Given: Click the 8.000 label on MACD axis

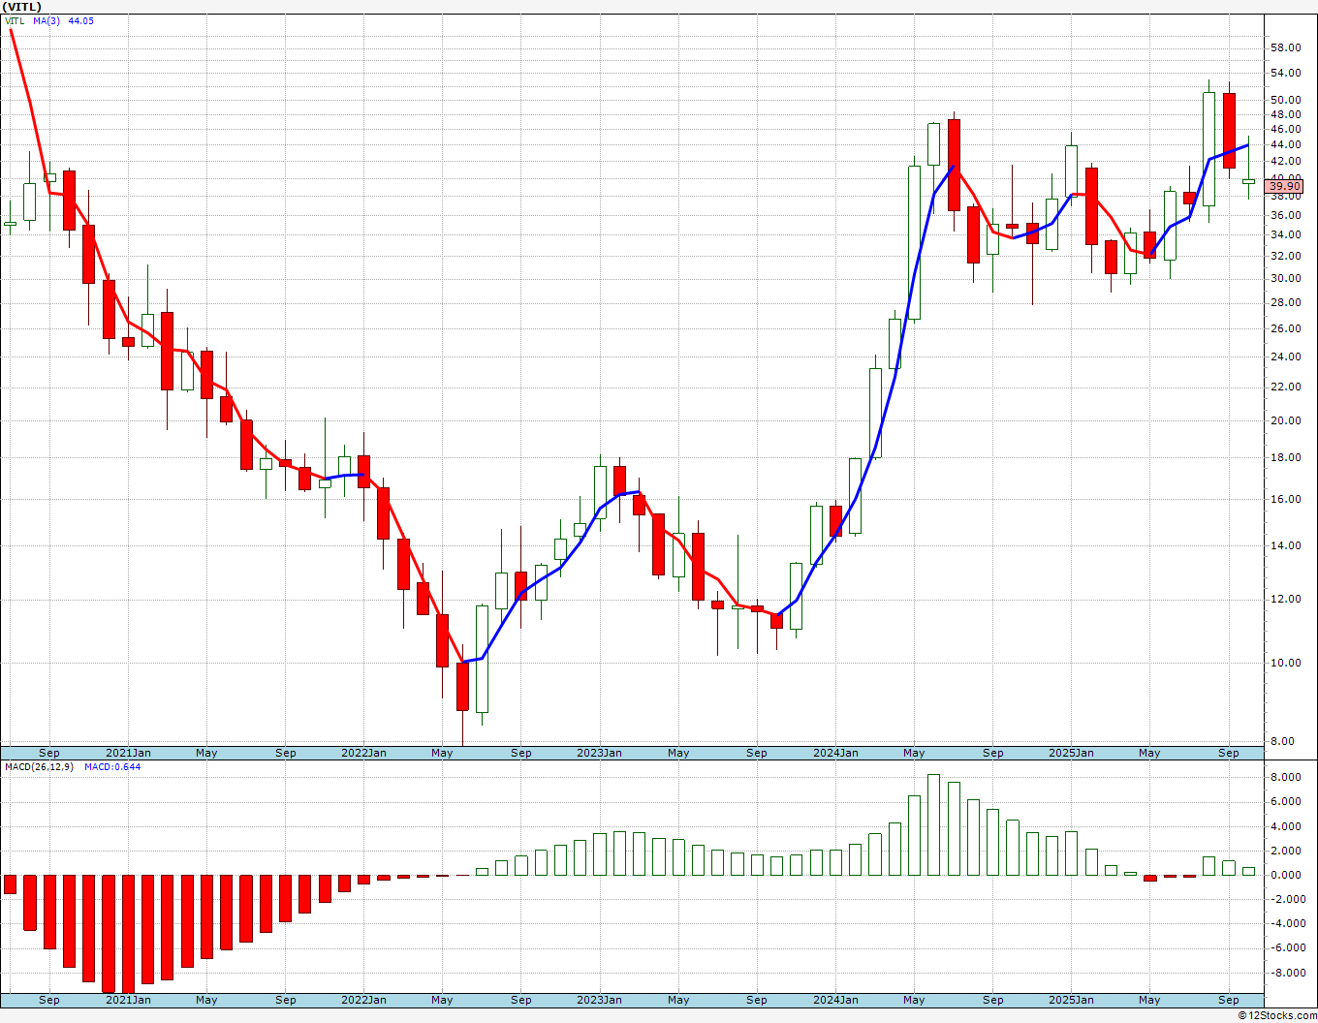Looking at the screenshot, I should (x=1285, y=777).
